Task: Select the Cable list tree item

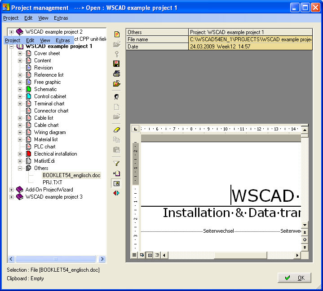Action: [x=44, y=118]
